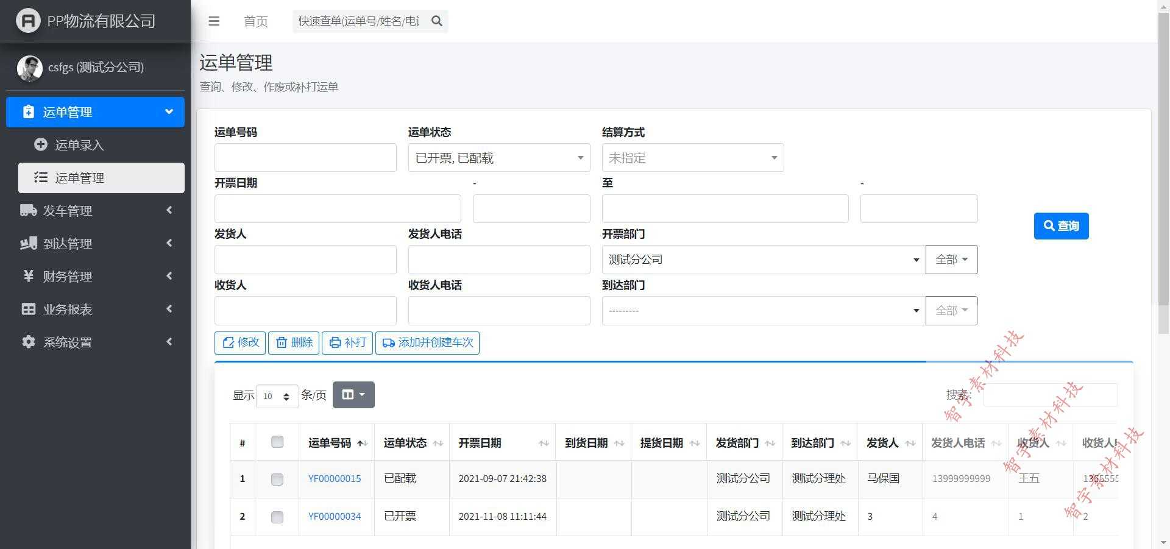Click the yen icon beside 财务管理
Screen dimensions: 1170x549
click(29, 276)
